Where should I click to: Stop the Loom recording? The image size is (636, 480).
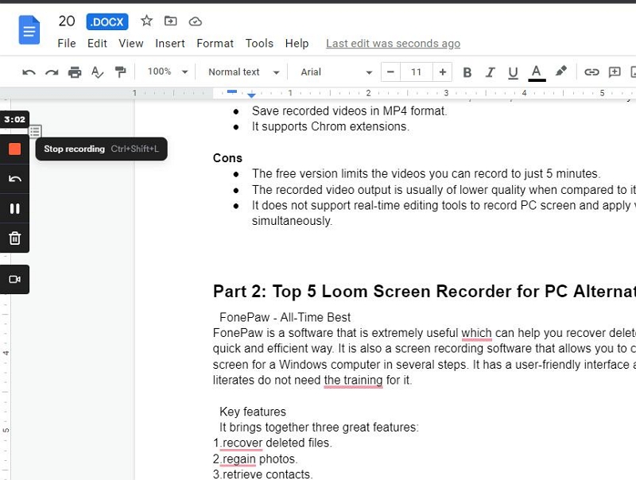(14, 149)
